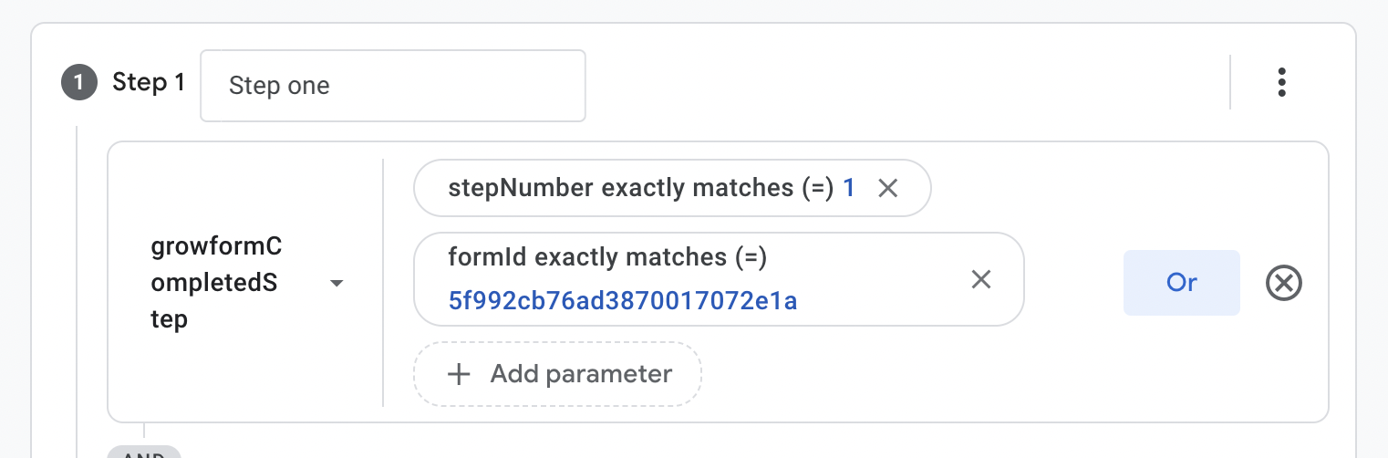The height and width of the screenshot is (458, 1388).
Task: Delete the condition using the circled X icon
Action: tap(1284, 283)
